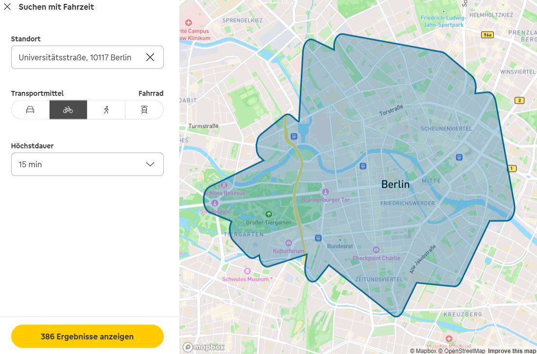Select walking as transport mode
Screen dimensions: 537x354
[x=106, y=110]
